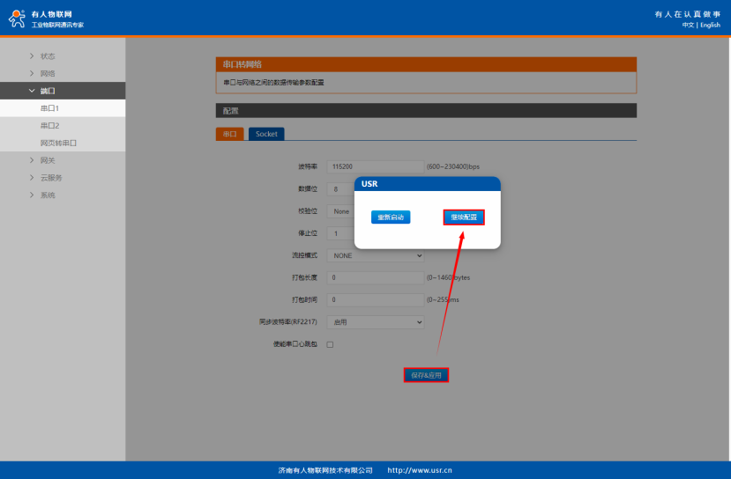This screenshot has height=479, width=731.
Task: Expand the 状态 sidebar menu
Action: point(48,56)
